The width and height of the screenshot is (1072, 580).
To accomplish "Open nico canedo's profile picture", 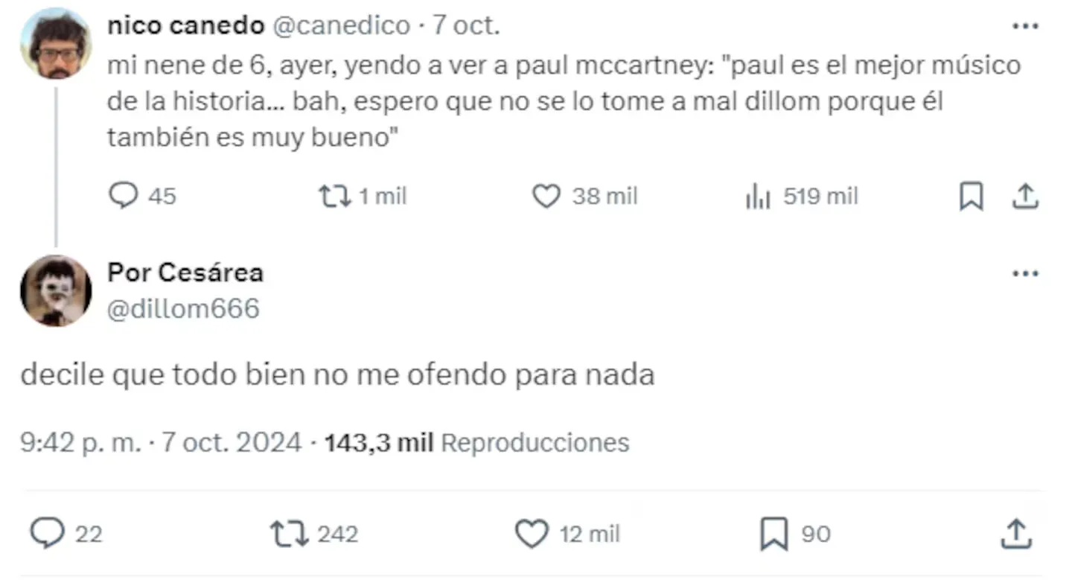I will [x=56, y=44].
